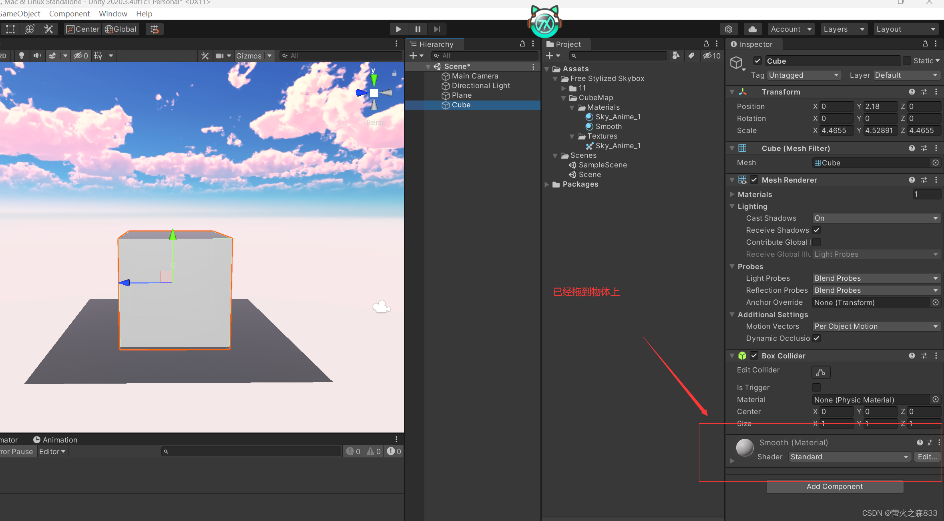Click the Edit Collider icon button

tap(820, 372)
